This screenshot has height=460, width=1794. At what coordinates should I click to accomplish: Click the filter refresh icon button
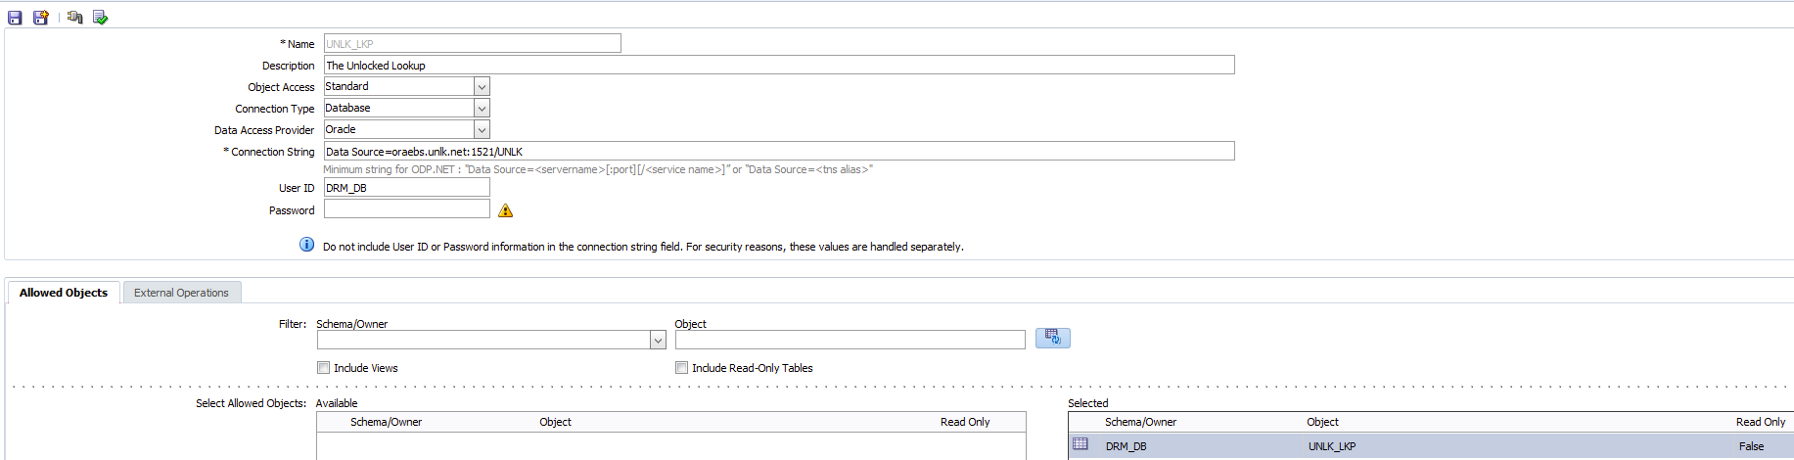click(1052, 338)
